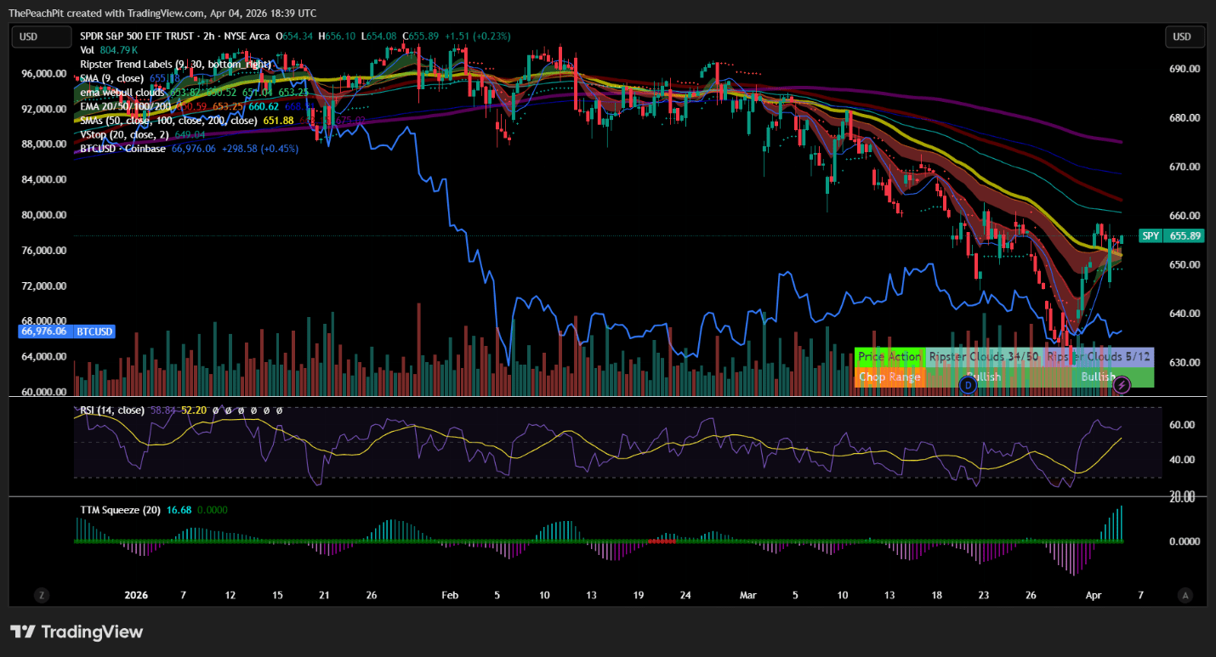The height and width of the screenshot is (657, 1216).
Task: Click the blue "D" circle icon on the chart
Action: tap(968, 385)
